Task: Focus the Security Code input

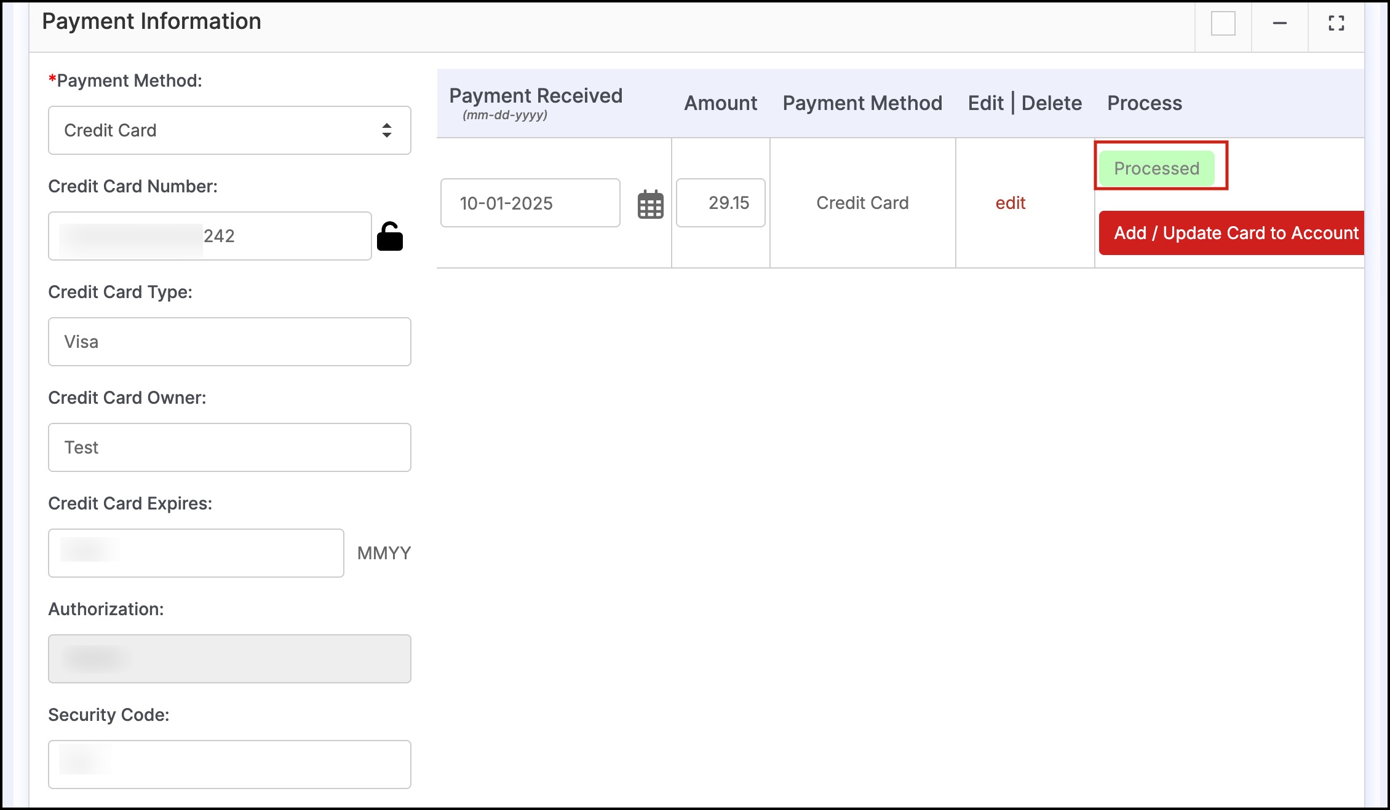Action: tap(229, 765)
